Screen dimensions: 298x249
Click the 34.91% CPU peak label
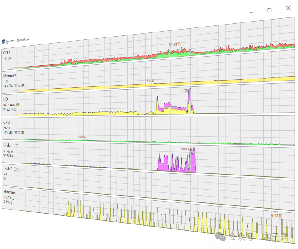tap(174, 44)
